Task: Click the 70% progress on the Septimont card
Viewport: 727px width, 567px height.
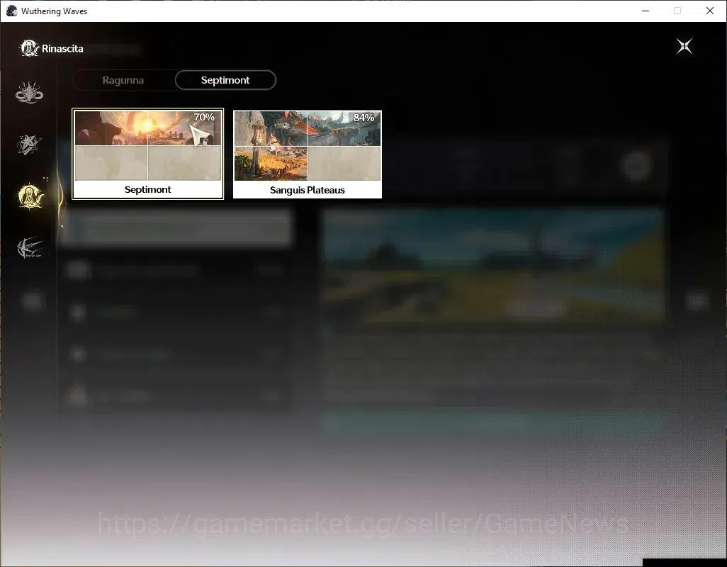Action: coord(204,117)
